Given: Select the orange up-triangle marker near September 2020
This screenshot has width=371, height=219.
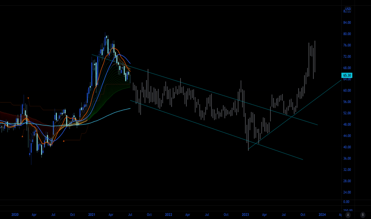Looking at the screenshot, I should click(x=64, y=141).
